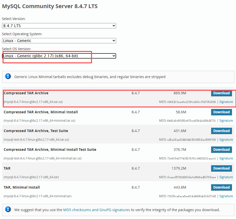Open Signature link for TAR, Minimal Install

[x=226, y=196]
